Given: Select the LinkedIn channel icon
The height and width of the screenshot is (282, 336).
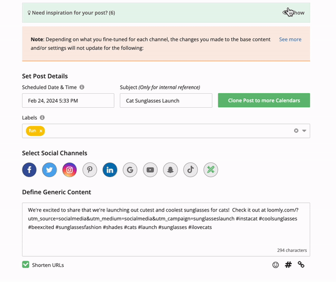Looking at the screenshot, I should (110, 170).
